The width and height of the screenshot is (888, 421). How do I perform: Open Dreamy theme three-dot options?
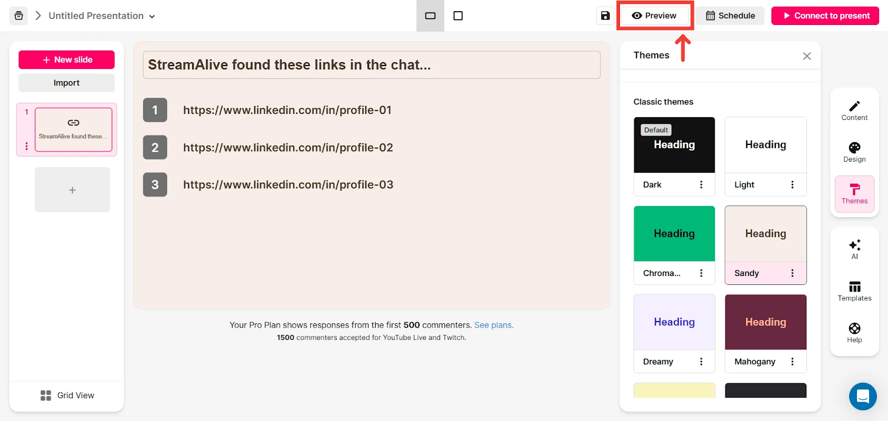701,362
